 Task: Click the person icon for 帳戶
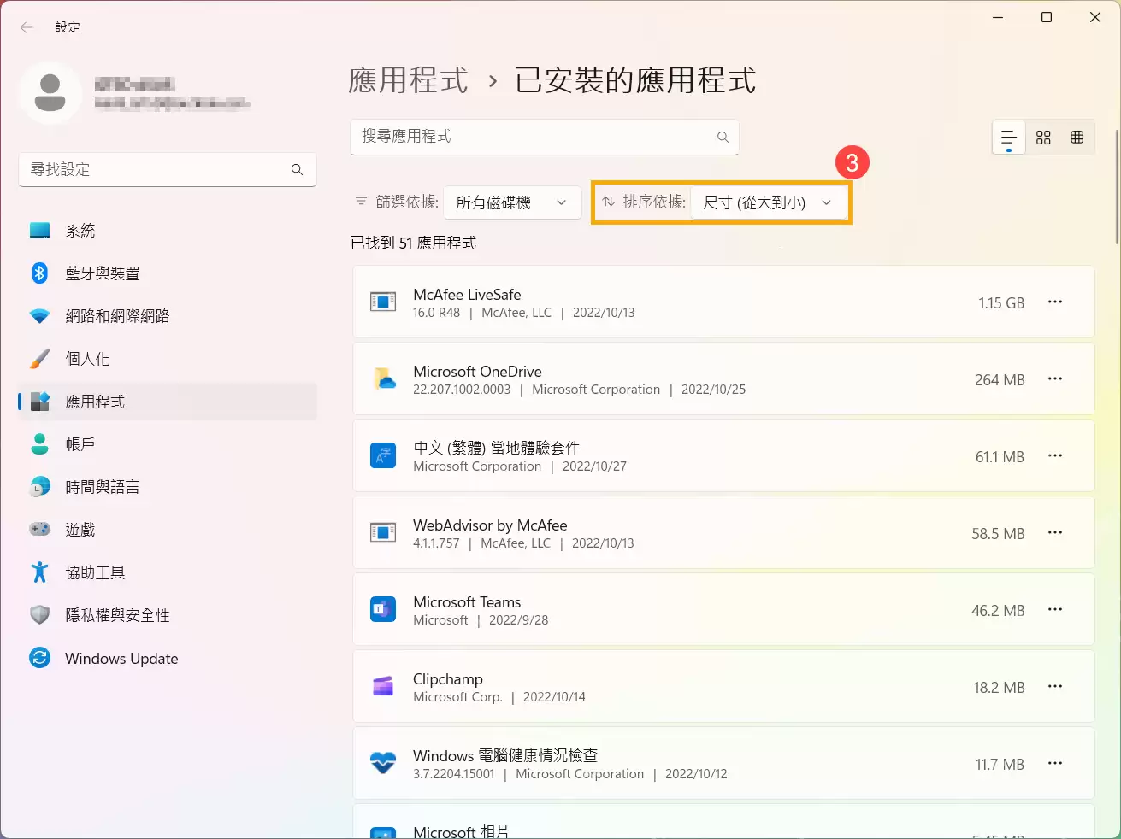pos(40,444)
